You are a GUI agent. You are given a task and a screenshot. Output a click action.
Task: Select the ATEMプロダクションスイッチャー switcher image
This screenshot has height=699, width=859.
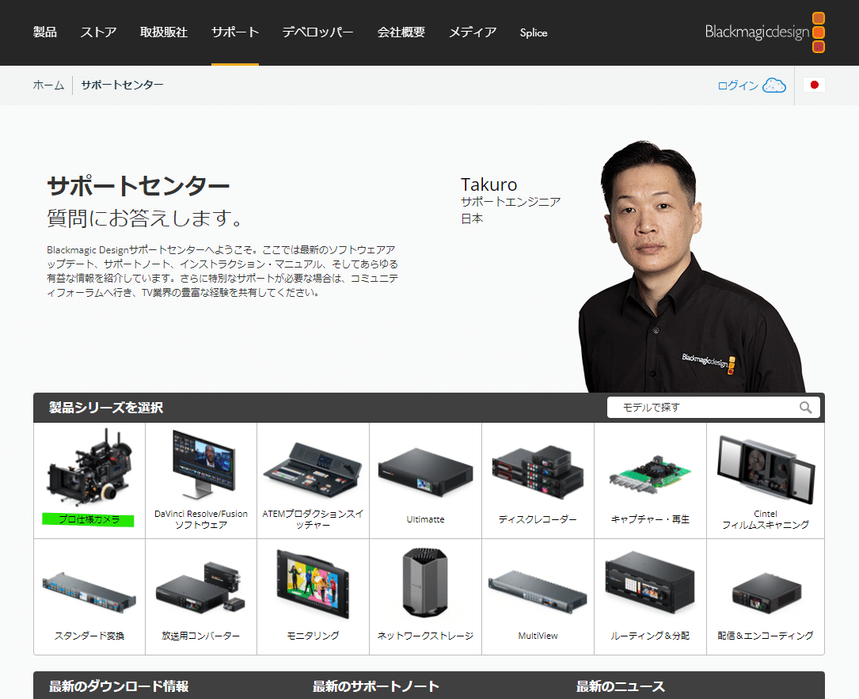(313, 470)
